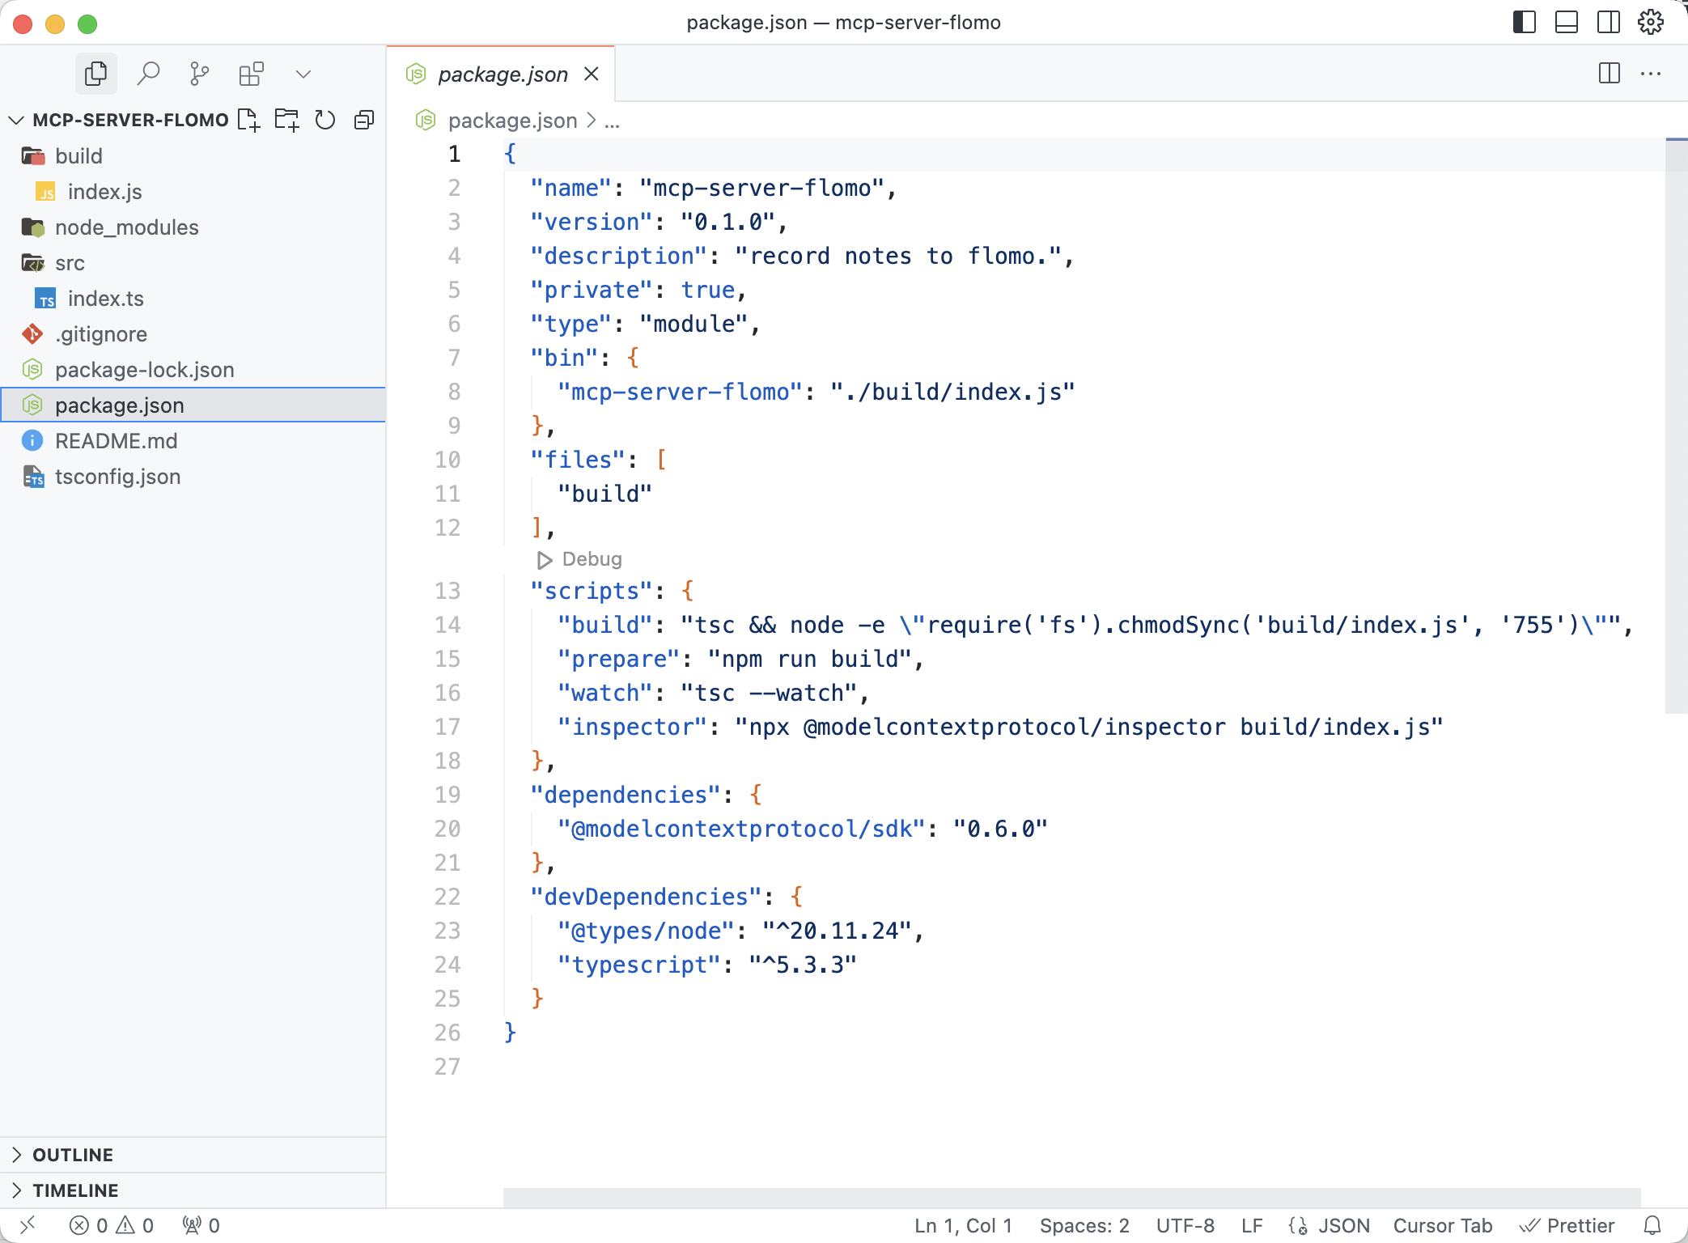The height and width of the screenshot is (1243, 1688).
Task: Click the Debug code lens above scripts
Action: click(581, 559)
